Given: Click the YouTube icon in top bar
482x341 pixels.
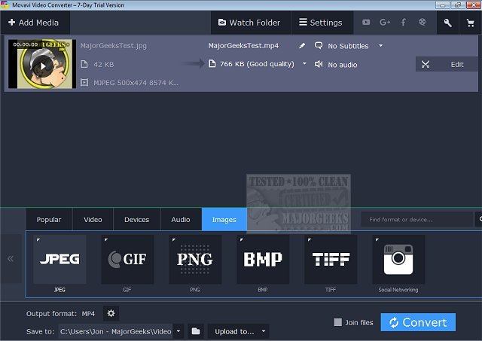Looking at the screenshot, I should pyautogui.click(x=366, y=22).
